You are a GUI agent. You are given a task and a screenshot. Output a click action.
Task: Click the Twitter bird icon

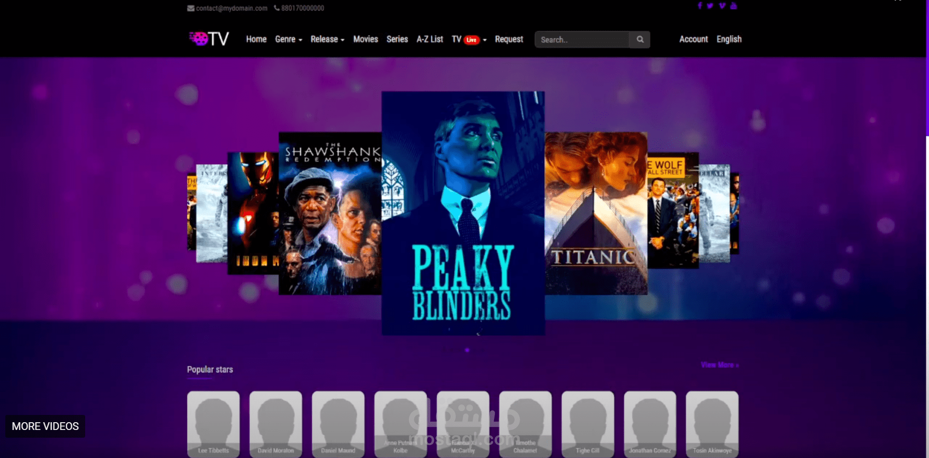(710, 6)
